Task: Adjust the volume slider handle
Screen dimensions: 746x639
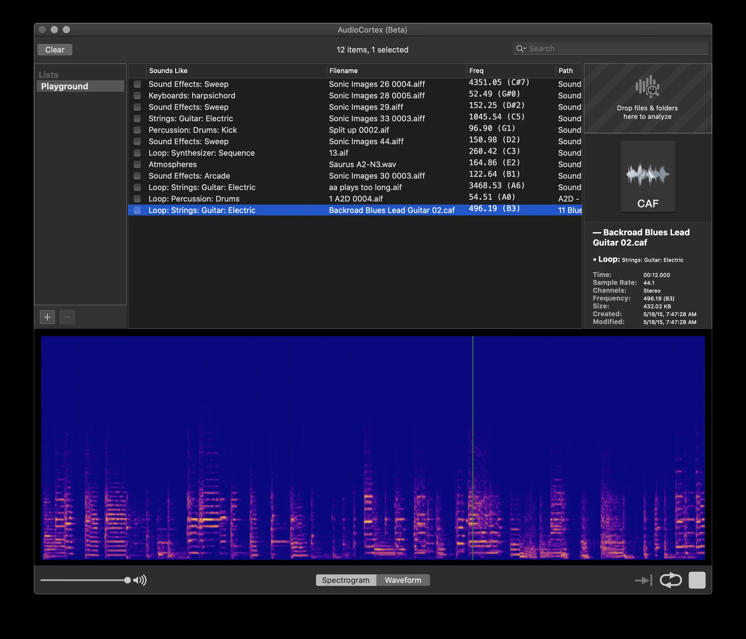Action: (128, 580)
